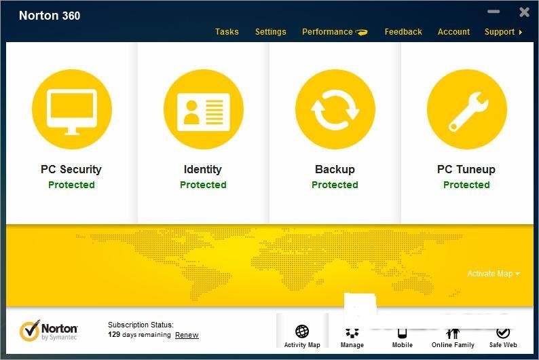This screenshot has width=539, height=360.
Task: Open the PC Tuneup wrench icon
Action: tap(467, 109)
